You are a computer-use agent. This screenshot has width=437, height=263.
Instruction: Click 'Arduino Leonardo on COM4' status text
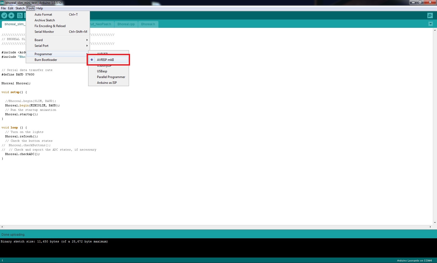click(x=414, y=260)
